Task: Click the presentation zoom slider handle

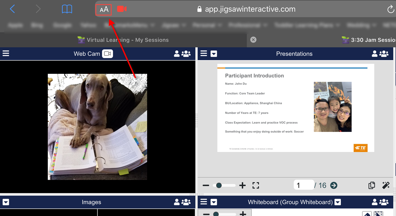Action: [218, 185]
